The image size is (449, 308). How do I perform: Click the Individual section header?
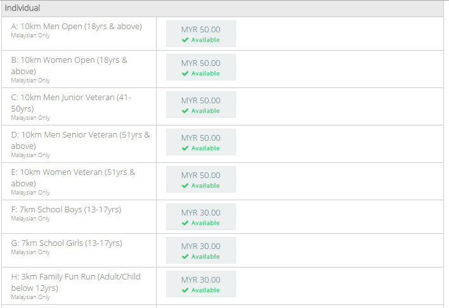click(x=23, y=8)
